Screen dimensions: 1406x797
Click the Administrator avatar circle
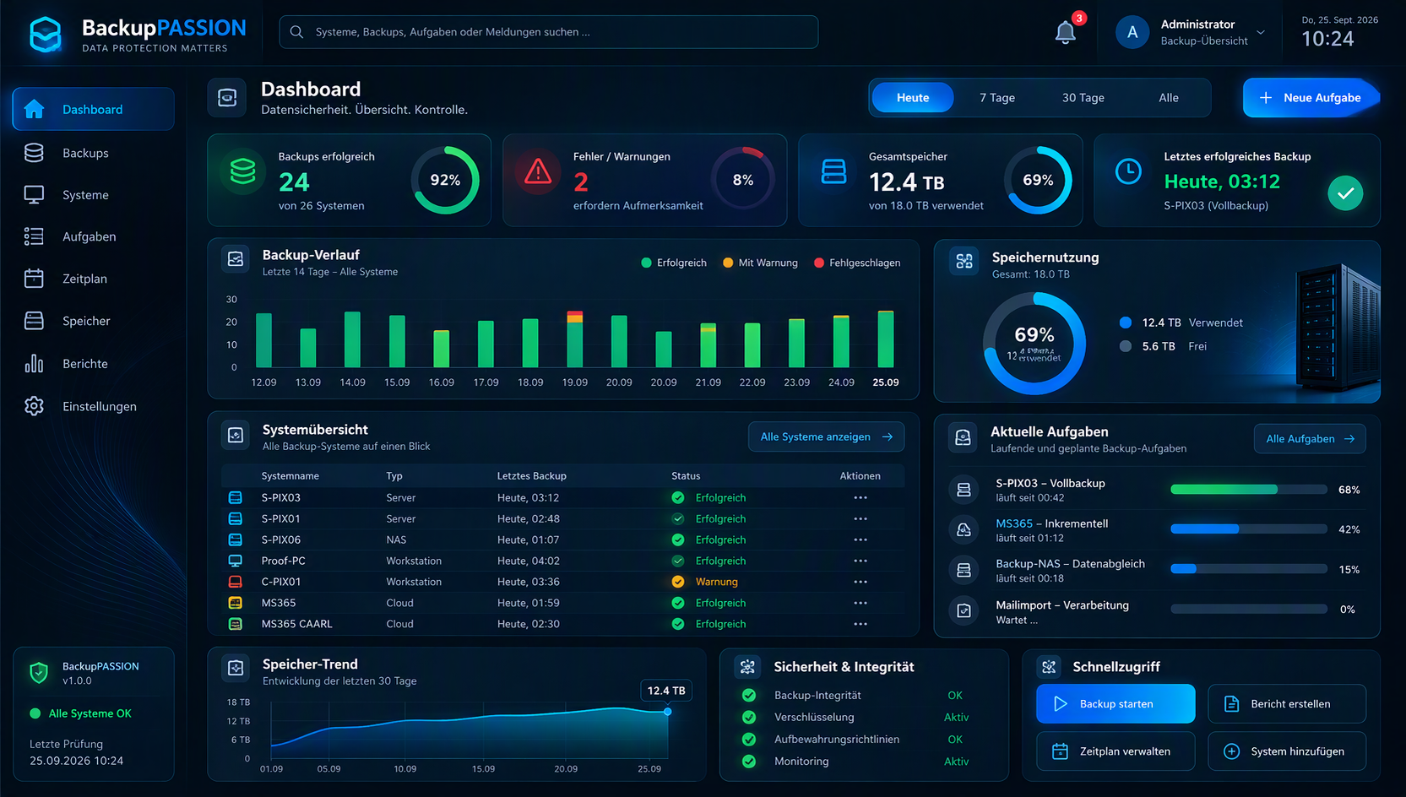(x=1132, y=32)
